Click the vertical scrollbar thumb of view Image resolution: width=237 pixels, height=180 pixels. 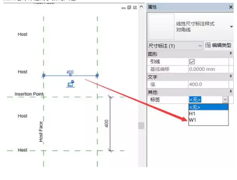[141, 126]
